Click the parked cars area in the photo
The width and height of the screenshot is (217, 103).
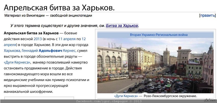(163, 85)
